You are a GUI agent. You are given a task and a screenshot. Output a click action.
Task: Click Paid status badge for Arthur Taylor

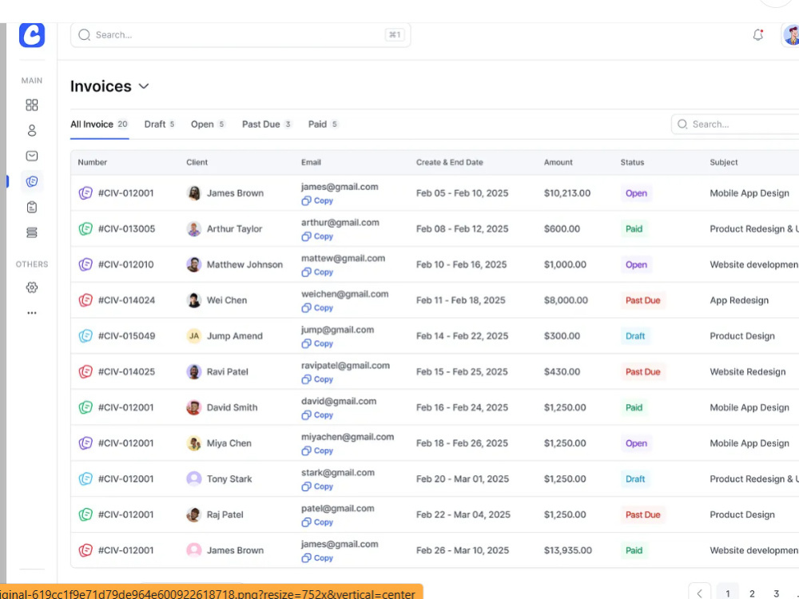pyautogui.click(x=634, y=228)
